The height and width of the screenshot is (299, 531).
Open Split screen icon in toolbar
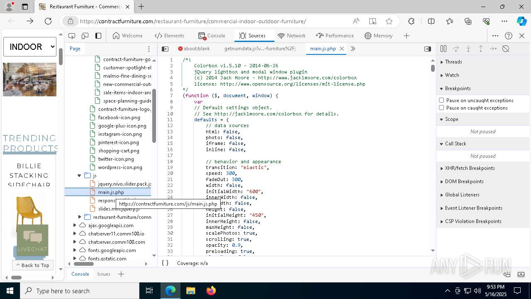(x=431, y=21)
